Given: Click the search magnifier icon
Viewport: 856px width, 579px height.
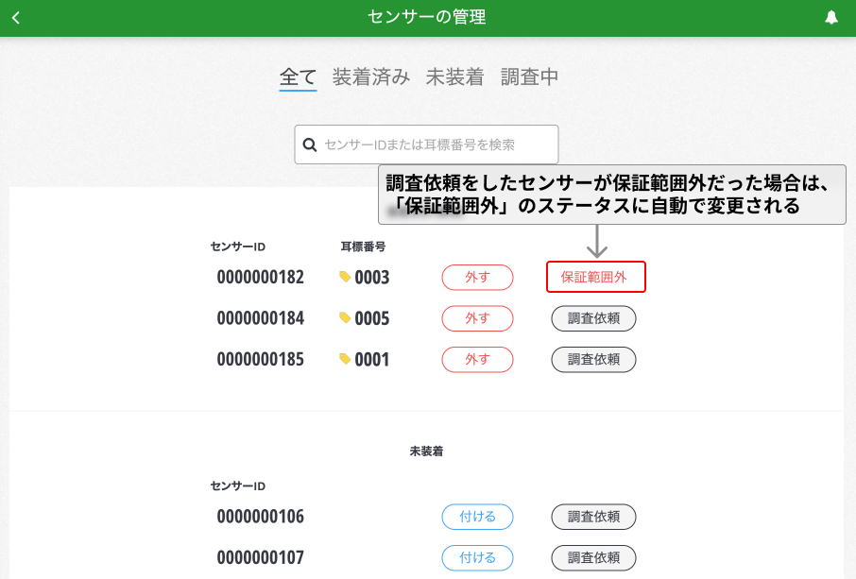Looking at the screenshot, I should click(309, 145).
